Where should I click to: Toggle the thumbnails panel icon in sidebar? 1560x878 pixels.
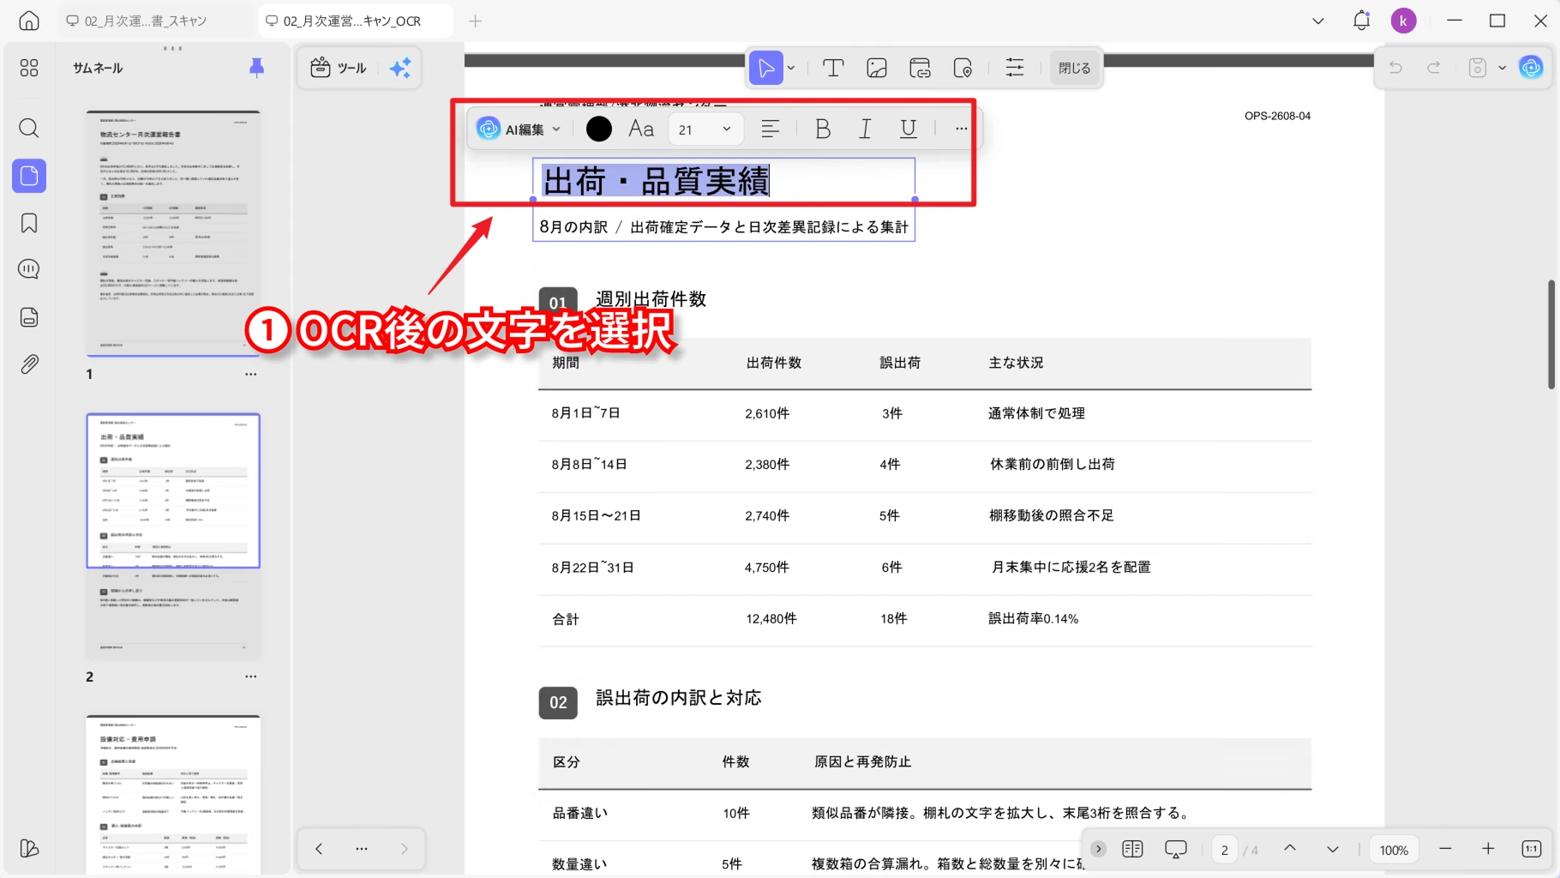29,176
